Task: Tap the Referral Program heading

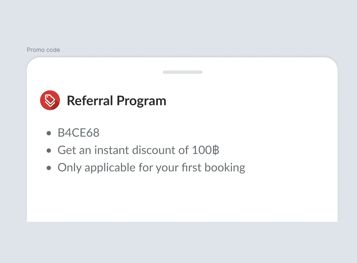Action: coord(116,101)
